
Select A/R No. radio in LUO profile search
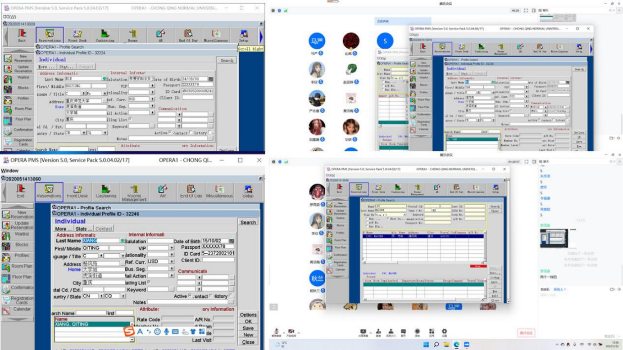click(x=366, y=222)
